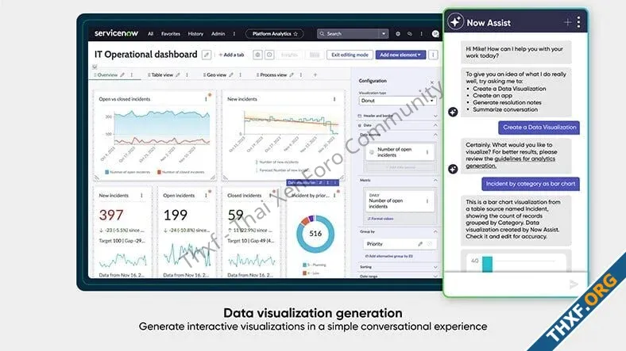Open the Overview tab options menu
This screenshot has height=351, width=626.
coord(131,74)
